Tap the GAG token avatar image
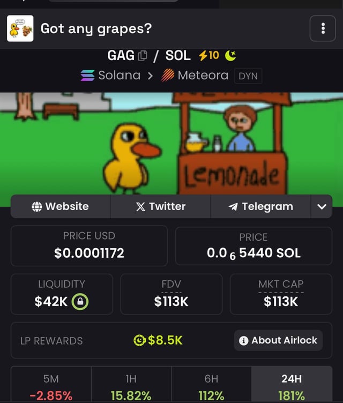Screen dimensions: 343x403 [20, 28]
